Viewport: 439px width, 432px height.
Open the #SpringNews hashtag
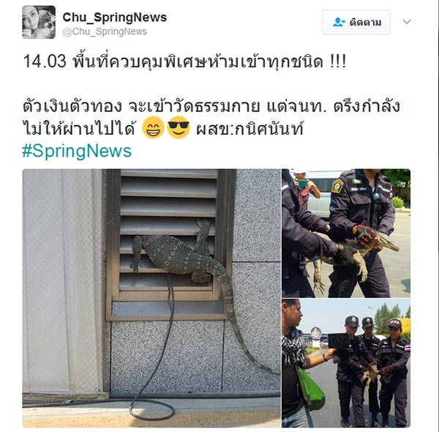point(77,151)
